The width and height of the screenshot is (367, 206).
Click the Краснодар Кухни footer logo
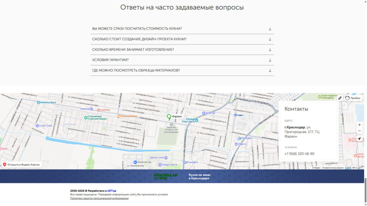click(166, 176)
